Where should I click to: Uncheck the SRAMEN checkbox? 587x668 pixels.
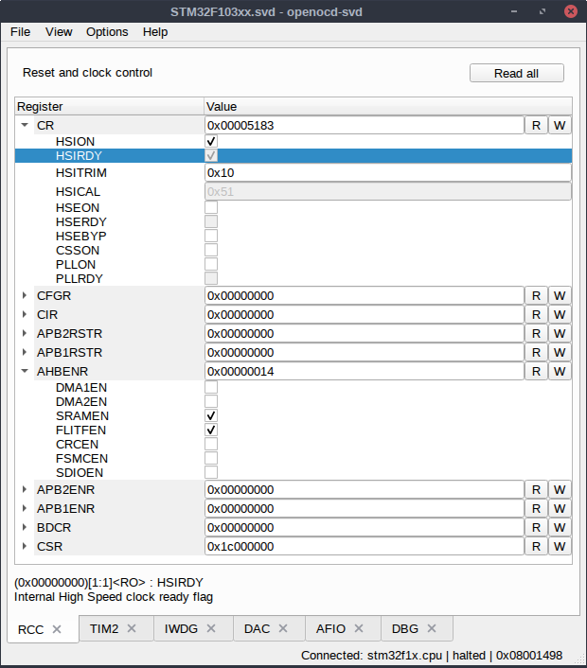[211, 415]
